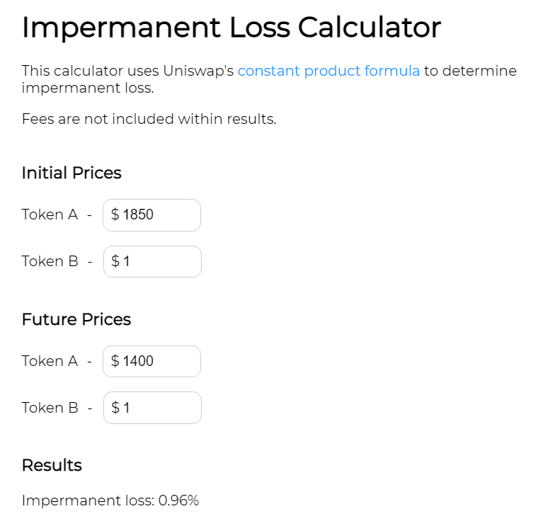Click Token B label under Future Prices

50,408
